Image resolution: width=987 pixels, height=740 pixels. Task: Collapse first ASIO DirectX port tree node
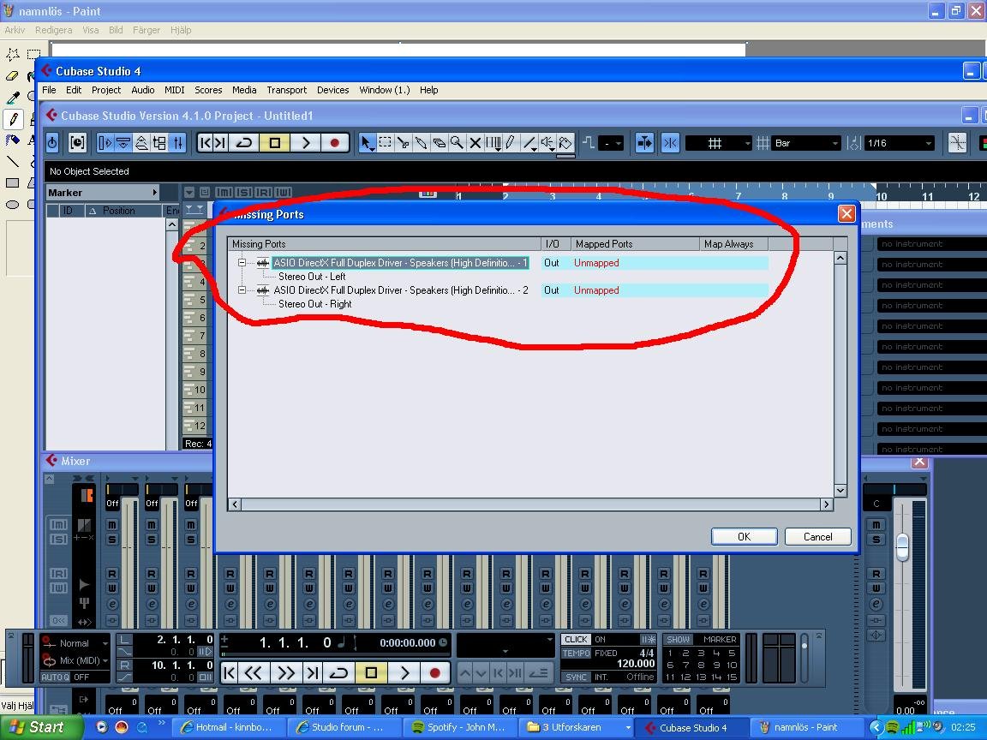pyautogui.click(x=242, y=263)
